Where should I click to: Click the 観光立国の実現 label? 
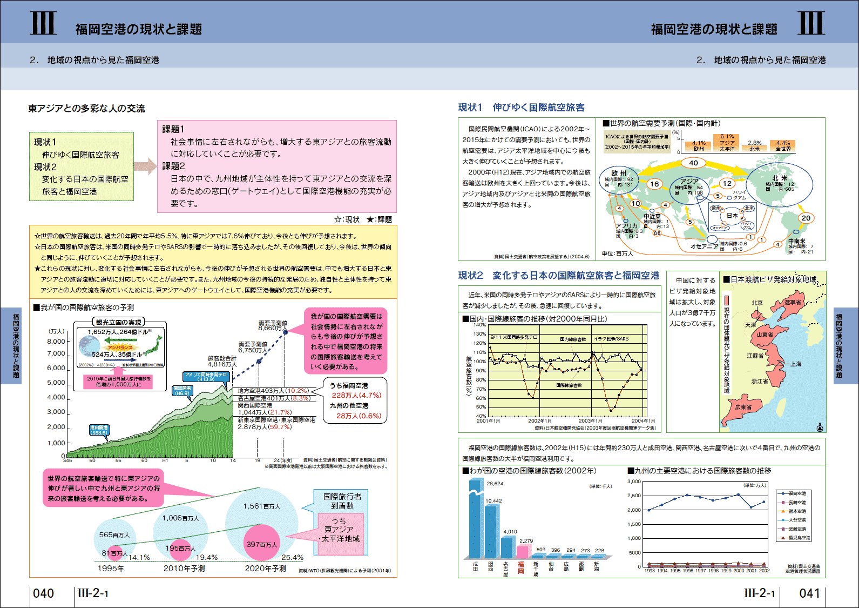click(119, 322)
